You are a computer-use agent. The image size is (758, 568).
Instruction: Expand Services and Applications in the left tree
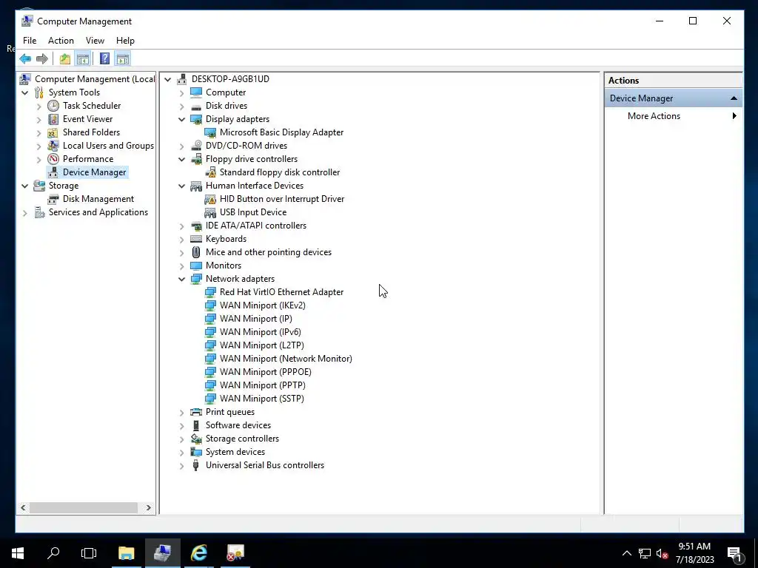[25, 212]
